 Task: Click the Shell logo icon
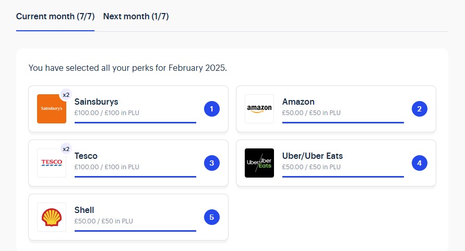click(52, 217)
